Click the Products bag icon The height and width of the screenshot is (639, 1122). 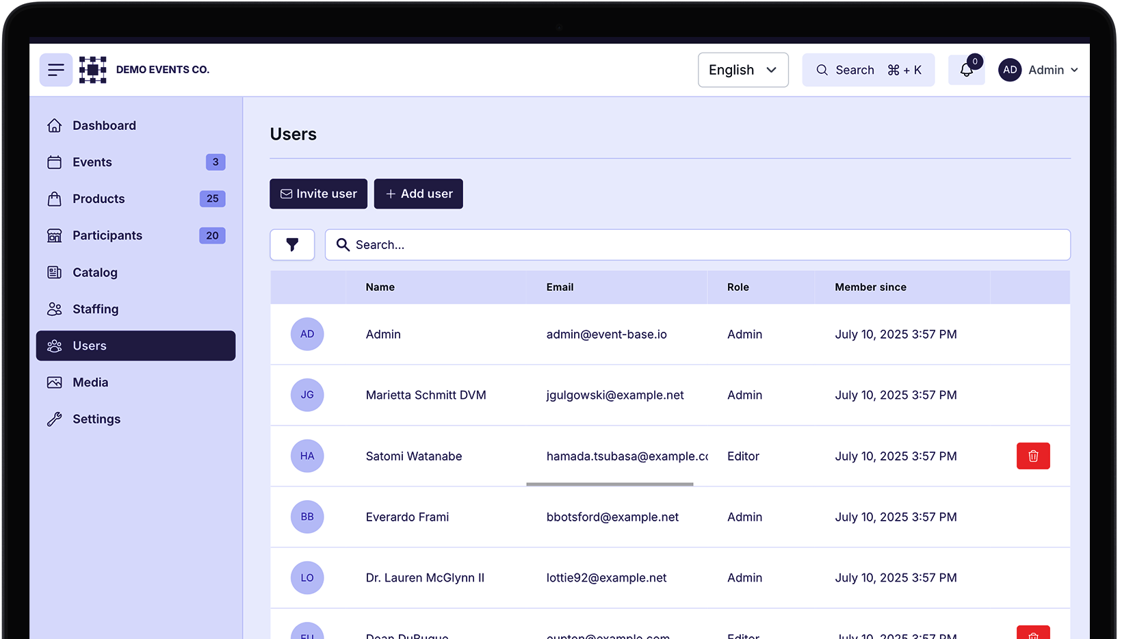click(x=55, y=199)
